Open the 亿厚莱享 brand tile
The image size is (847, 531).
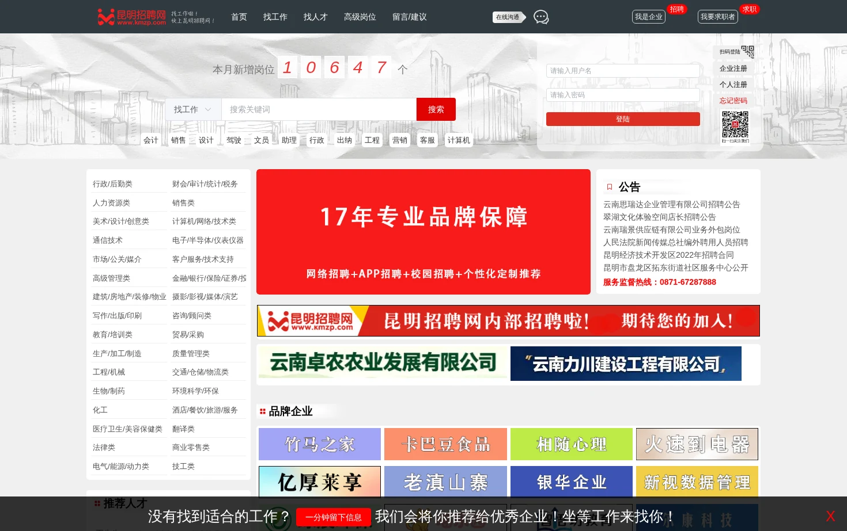coord(320,482)
